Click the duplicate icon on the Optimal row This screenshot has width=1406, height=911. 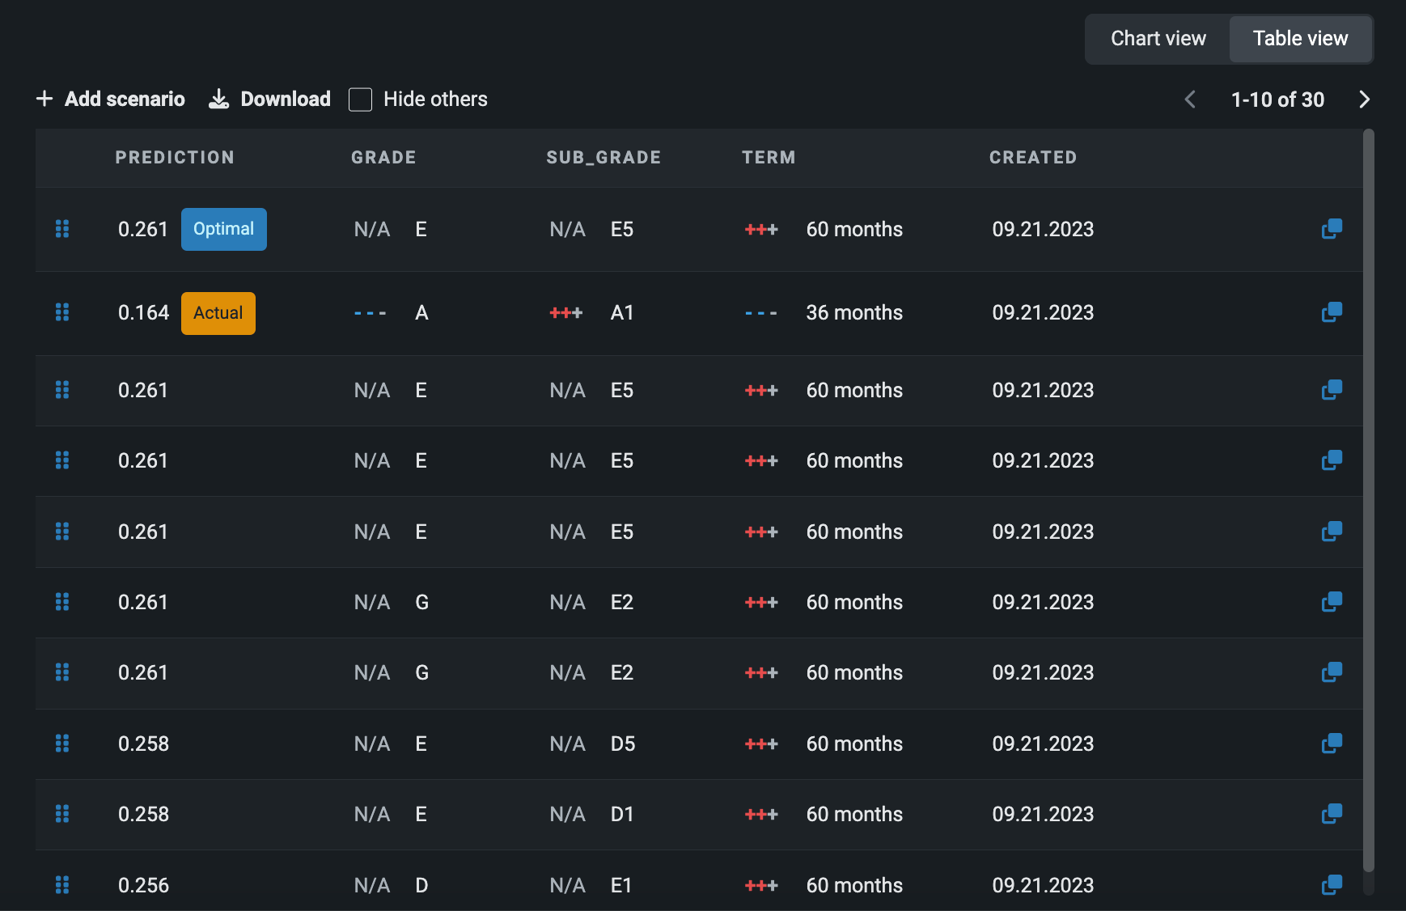(x=1332, y=229)
